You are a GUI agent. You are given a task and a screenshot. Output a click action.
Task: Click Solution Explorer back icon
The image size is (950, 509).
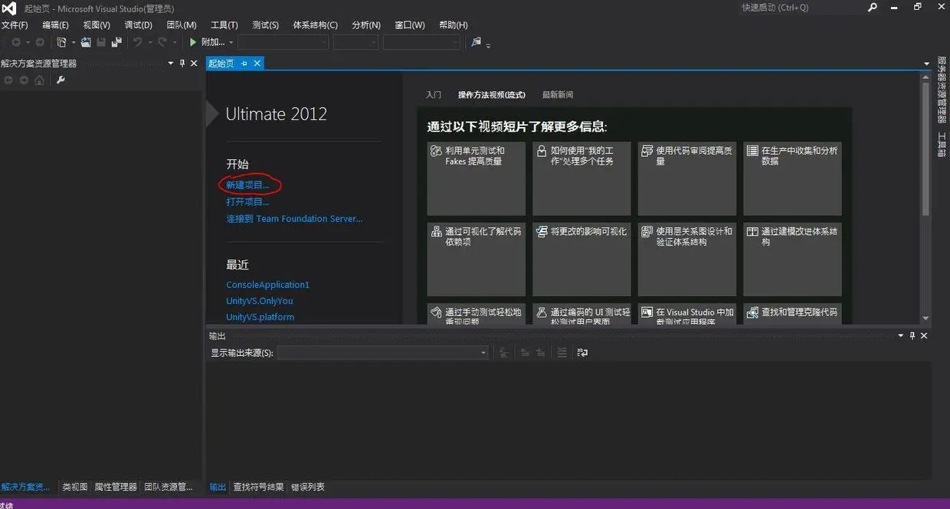coord(8,80)
